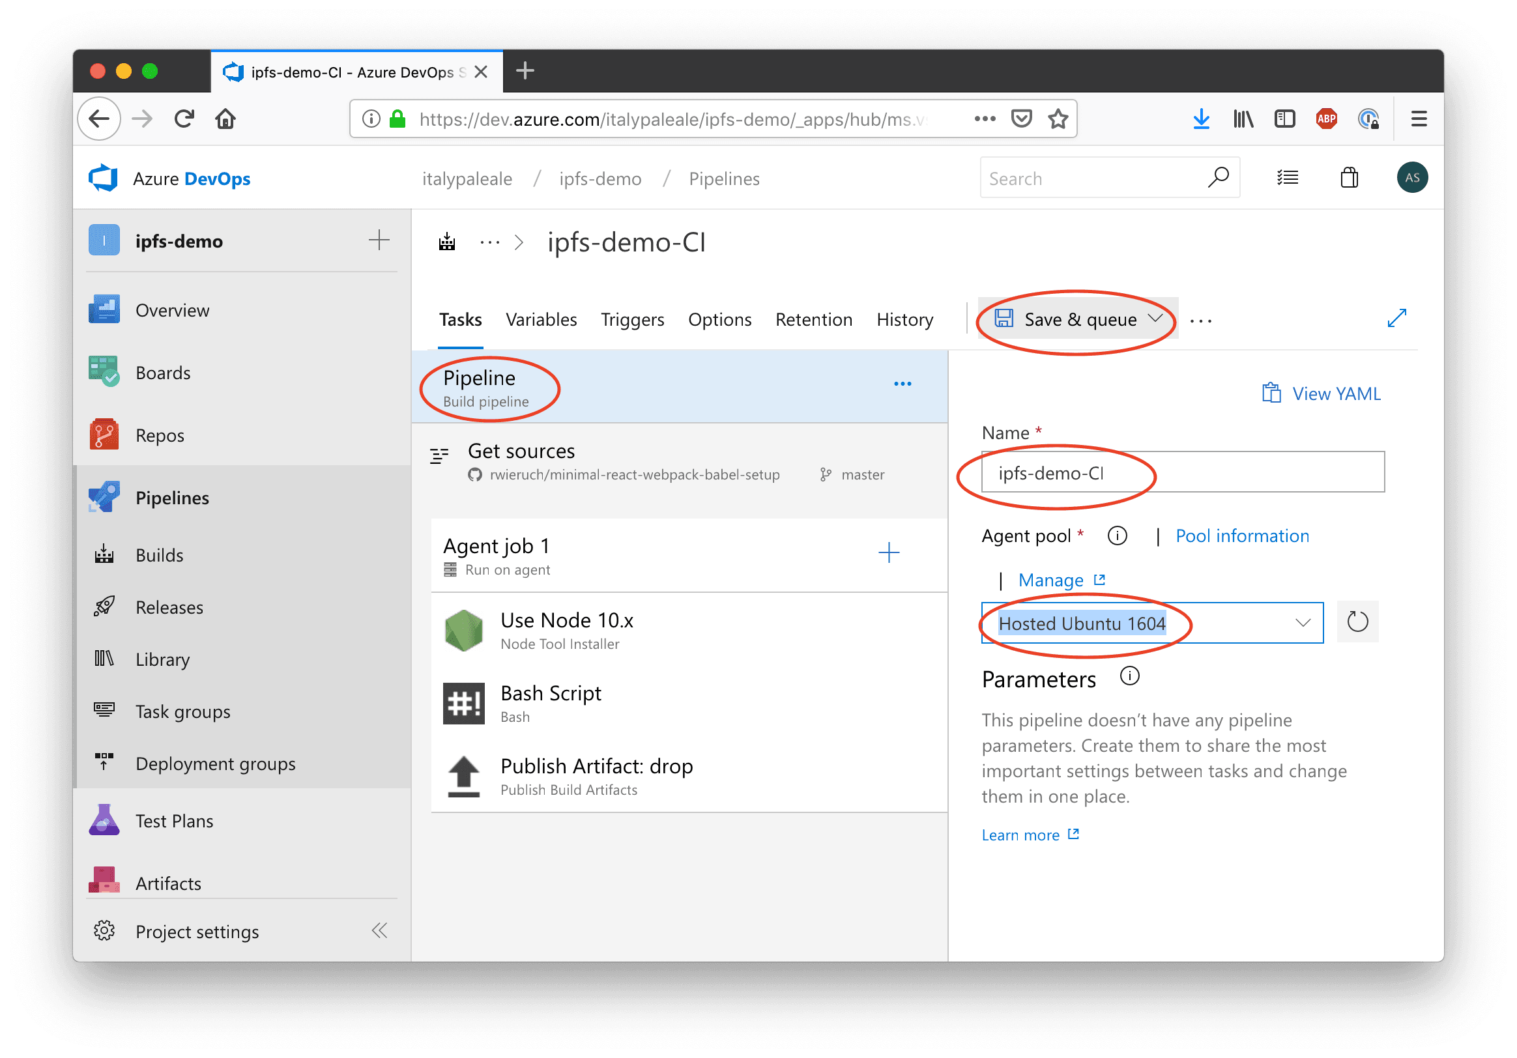The image size is (1517, 1058).
Task: Click the Adblock Plus extension icon
Action: click(1326, 119)
